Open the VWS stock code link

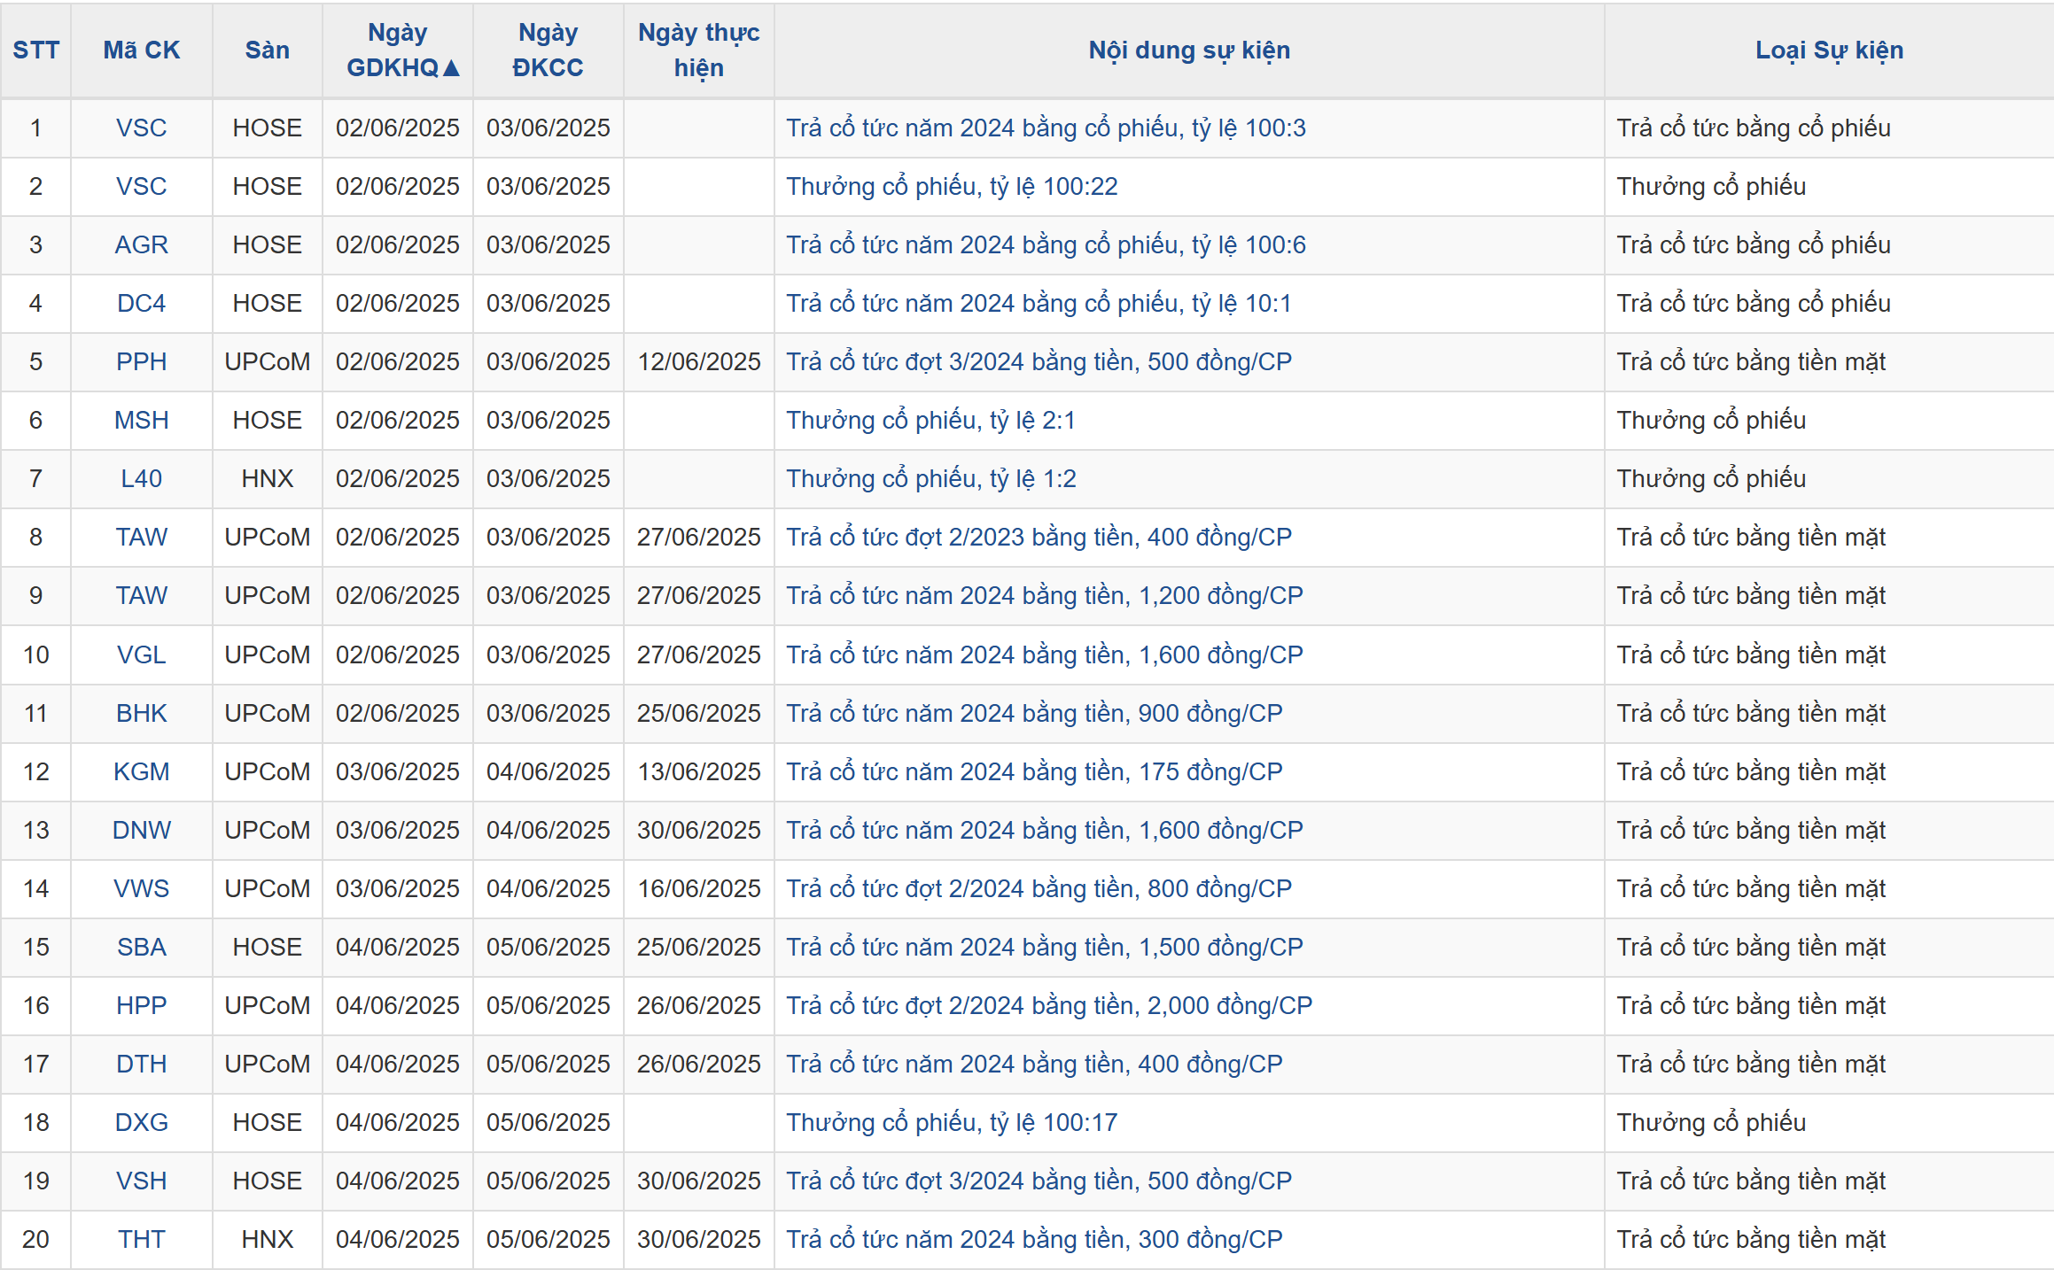click(x=142, y=888)
